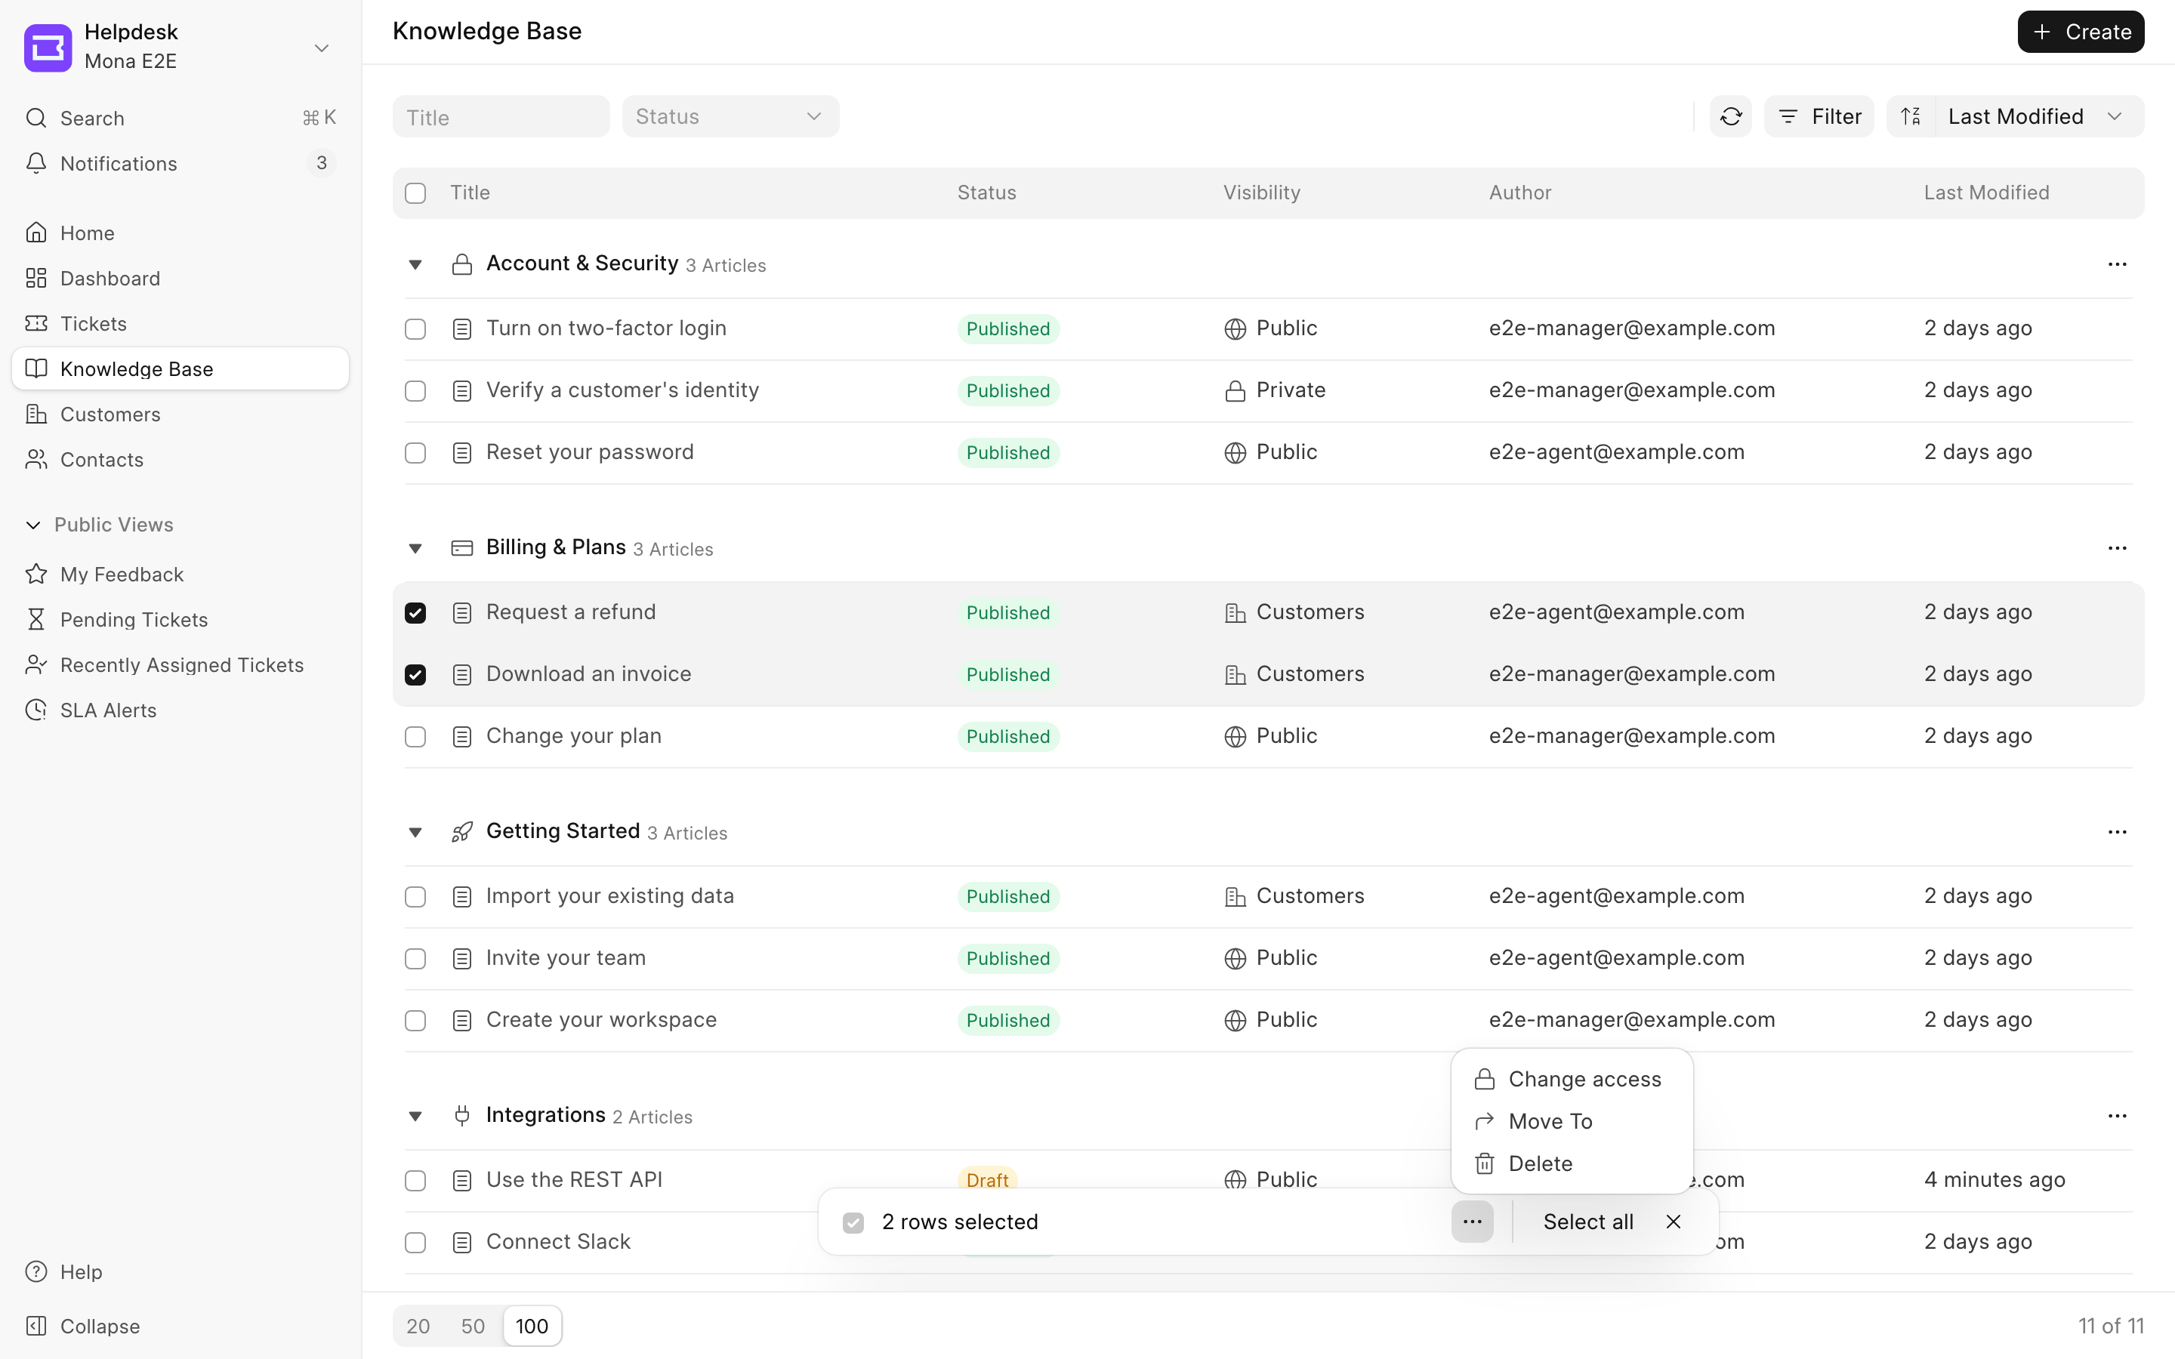Choose Delete from the menu
The width and height of the screenshot is (2175, 1359).
1572,1164
